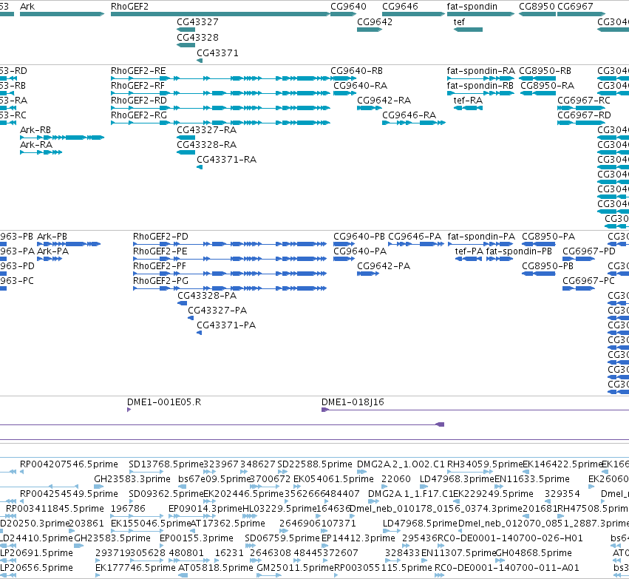Click the tef gene label
Viewport: 629px width, 579px height.
click(459, 22)
